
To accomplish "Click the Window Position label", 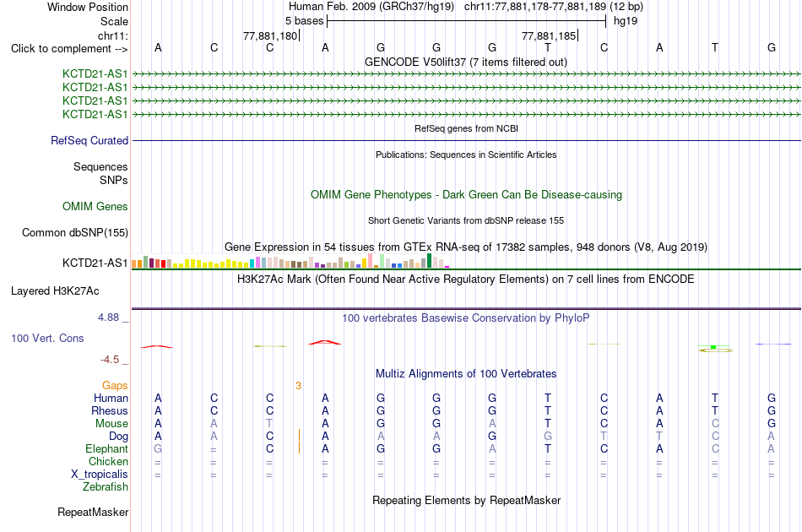I will [88, 7].
